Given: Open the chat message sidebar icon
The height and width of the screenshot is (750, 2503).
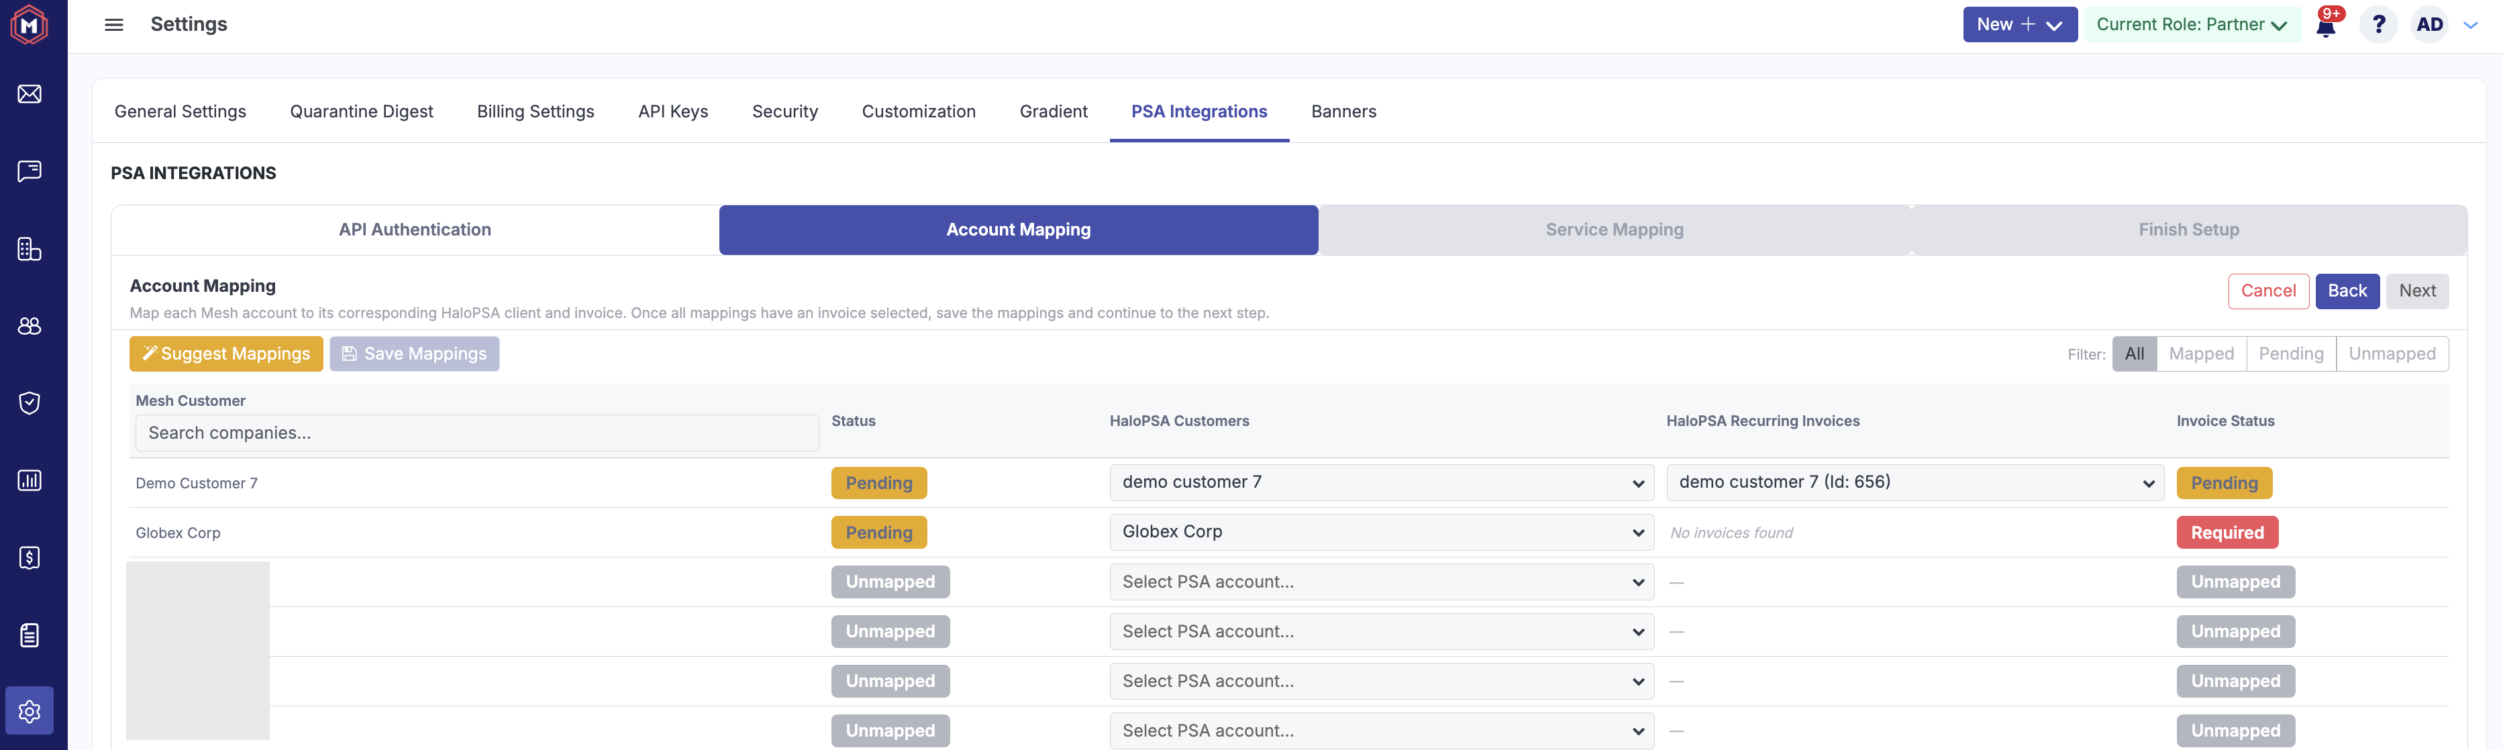Looking at the screenshot, I should (x=29, y=171).
